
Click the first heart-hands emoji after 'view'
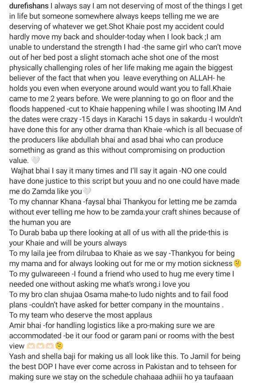(x=31, y=346)
